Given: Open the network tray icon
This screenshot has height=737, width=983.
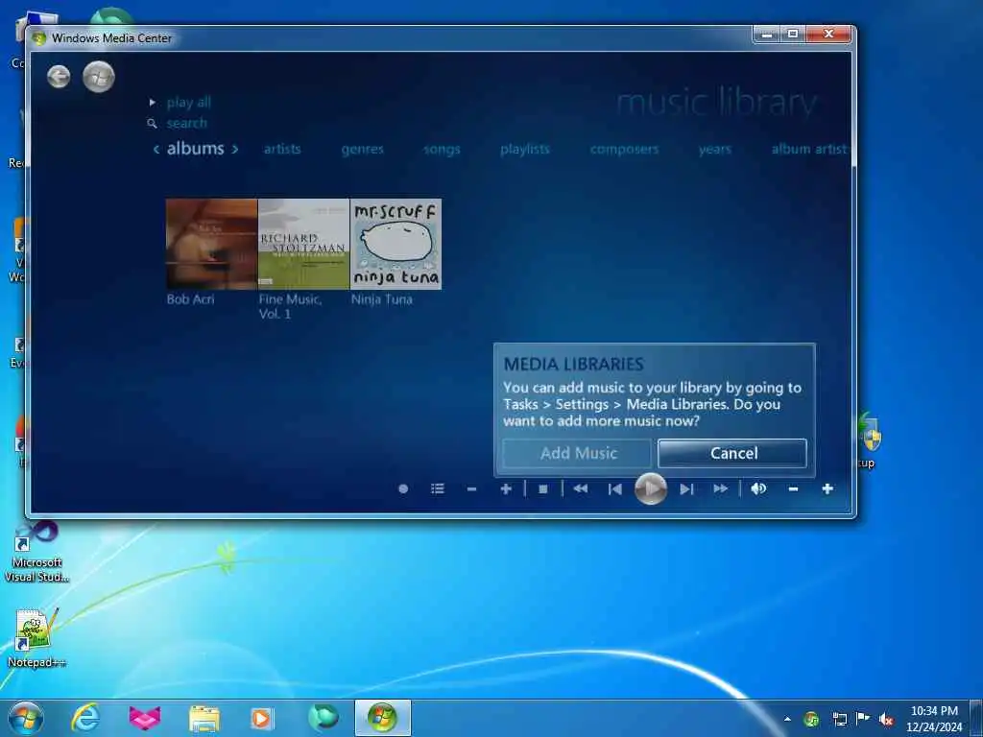Looking at the screenshot, I should pos(839,719).
